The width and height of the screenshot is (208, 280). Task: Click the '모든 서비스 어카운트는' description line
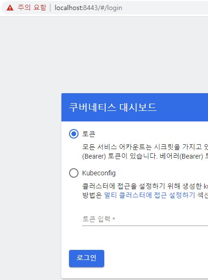coord(117,147)
